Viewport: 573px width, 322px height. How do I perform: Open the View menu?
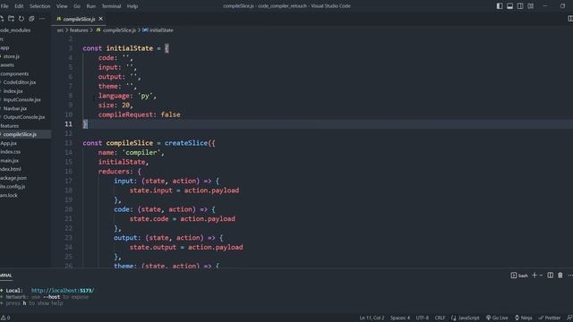(x=62, y=6)
